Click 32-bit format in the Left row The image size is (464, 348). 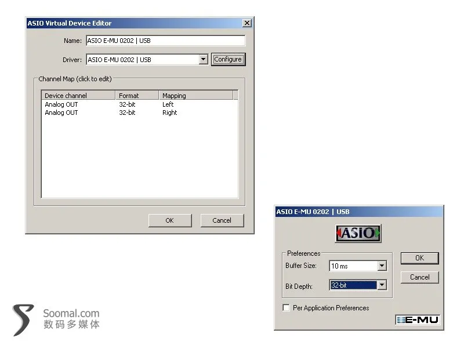coord(127,104)
